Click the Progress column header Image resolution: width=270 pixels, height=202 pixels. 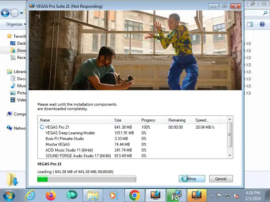[x=153, y=120]
